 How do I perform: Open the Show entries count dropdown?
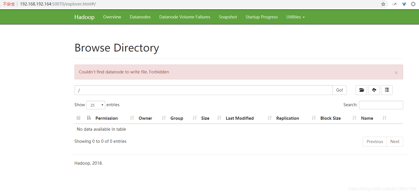point(96,105)
